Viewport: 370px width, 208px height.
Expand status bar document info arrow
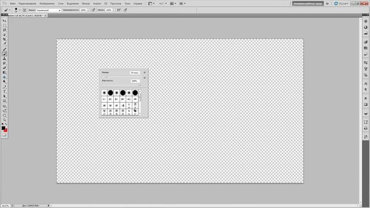tap(49, 206)
